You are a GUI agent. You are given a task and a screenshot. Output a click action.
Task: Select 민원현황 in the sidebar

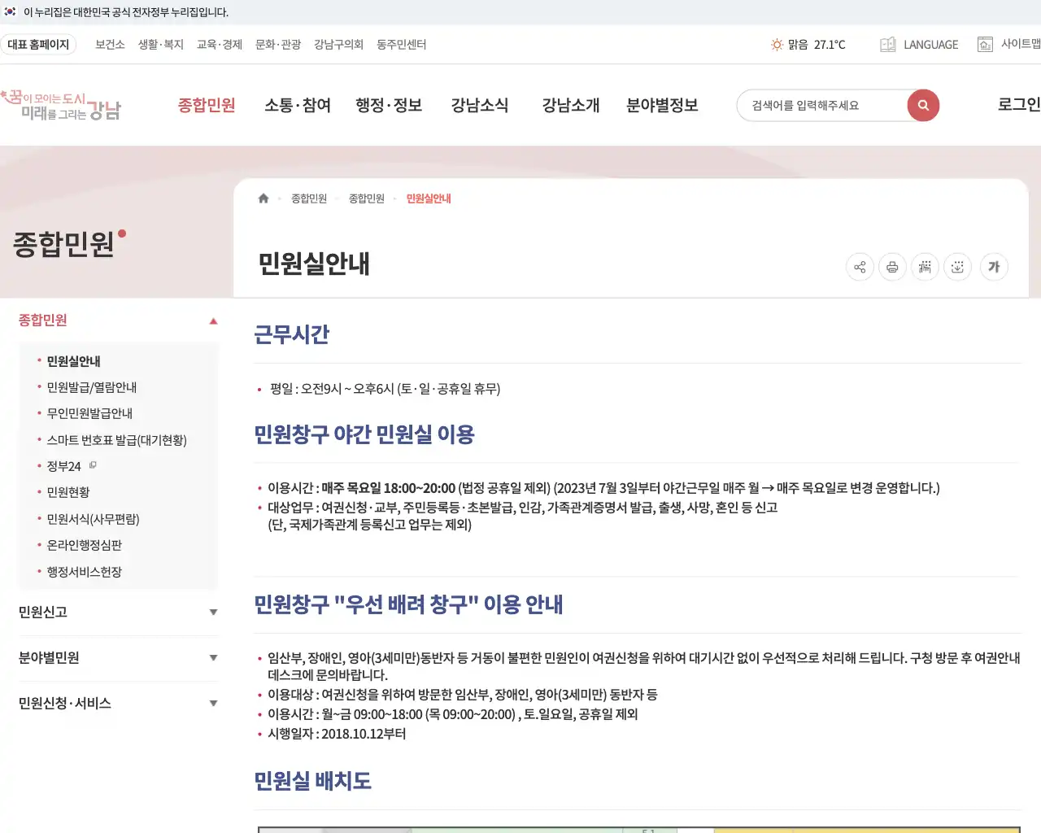click(68, 492)
